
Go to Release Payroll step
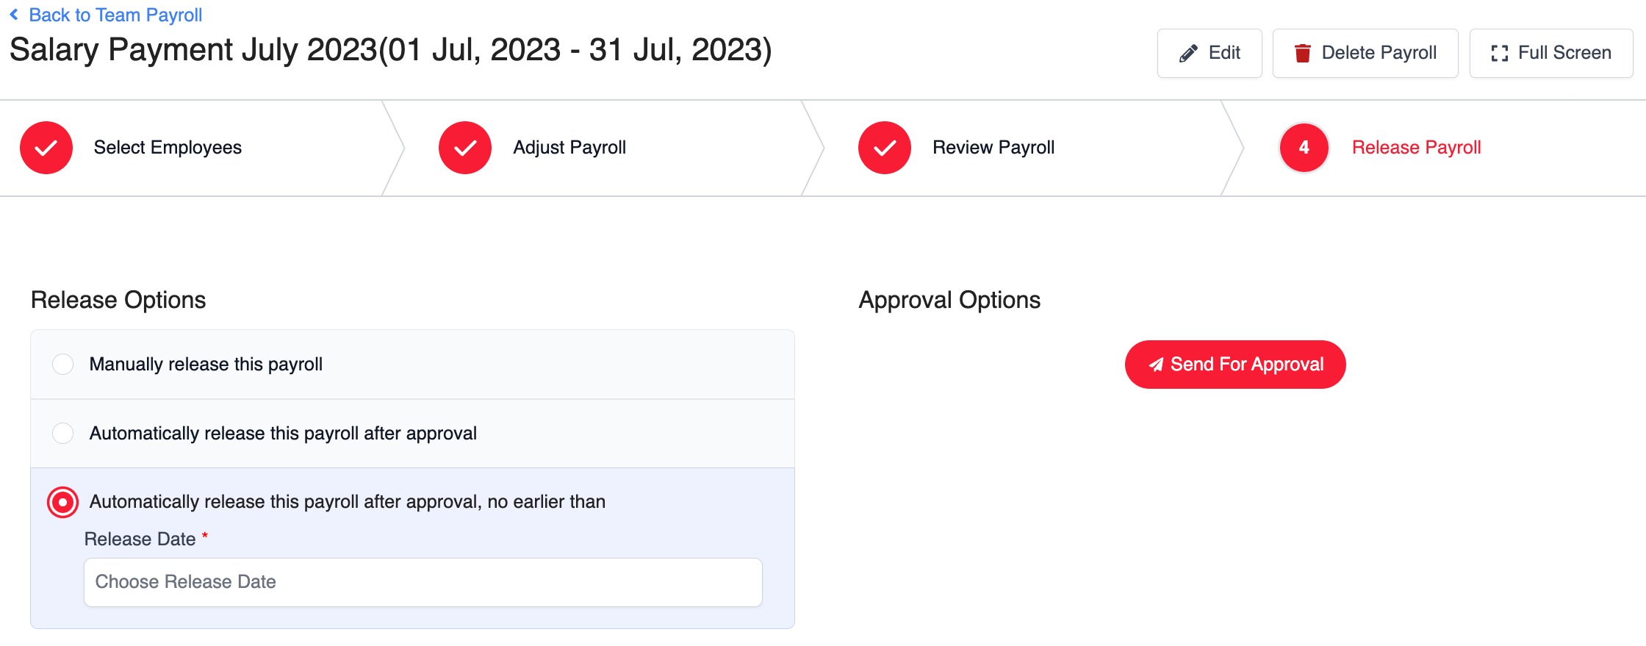click(x=1416, y=148)
